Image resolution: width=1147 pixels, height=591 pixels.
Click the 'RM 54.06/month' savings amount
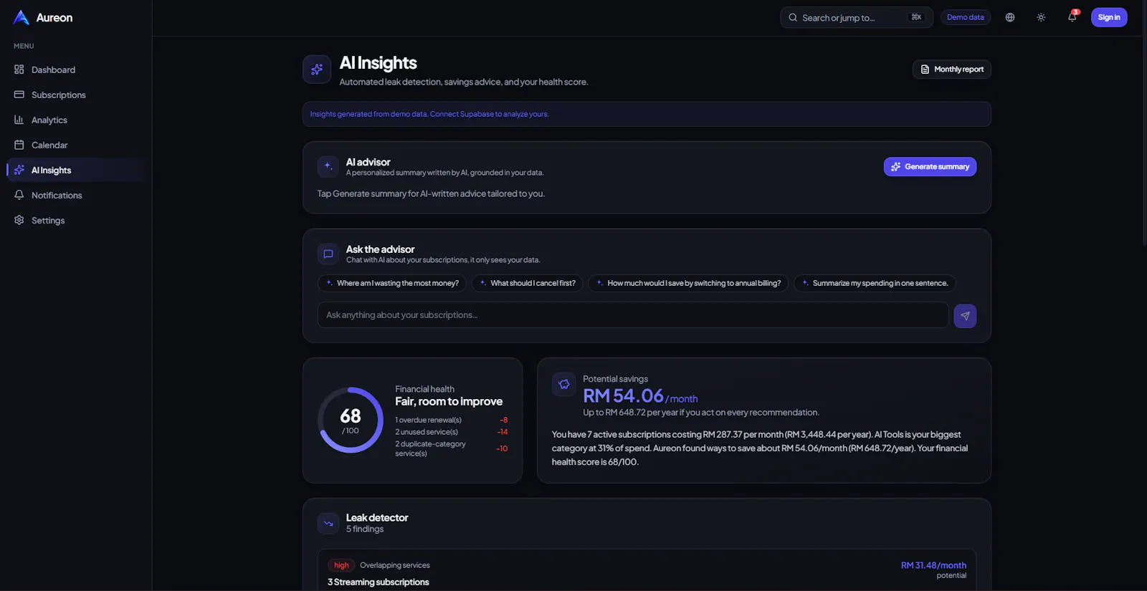tap(640, 396)
